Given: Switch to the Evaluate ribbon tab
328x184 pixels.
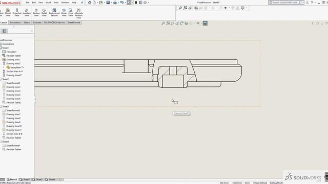Looking at the screenshot, I should pyautogui.click(x=37, y=22).
